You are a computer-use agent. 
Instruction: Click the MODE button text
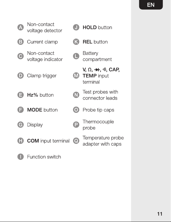pos(42,110)
